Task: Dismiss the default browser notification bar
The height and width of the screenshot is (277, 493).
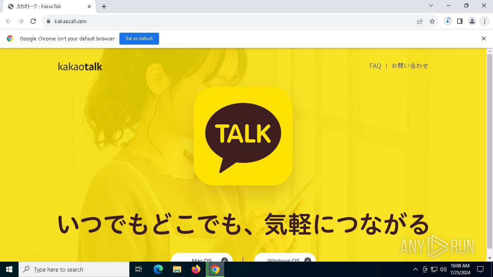Action: [x=484, y=38]
